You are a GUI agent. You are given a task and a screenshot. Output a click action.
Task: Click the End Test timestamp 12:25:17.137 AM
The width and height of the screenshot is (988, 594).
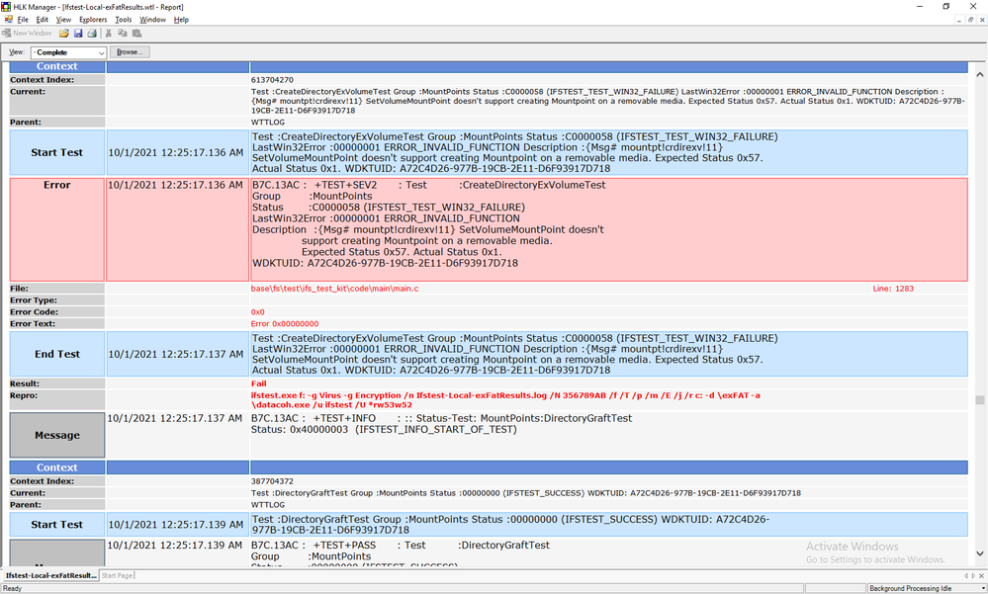[x=176, y=354]
